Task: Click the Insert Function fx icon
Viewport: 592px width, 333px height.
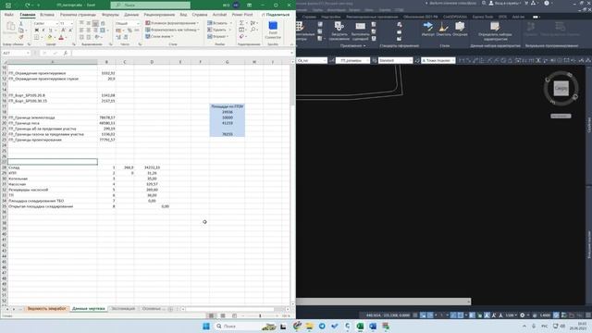Action: tap(66, 54)
